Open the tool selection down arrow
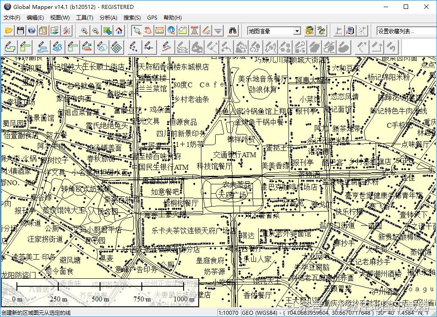The width and height of the screenshot is (437, 317). click(218, 31)
